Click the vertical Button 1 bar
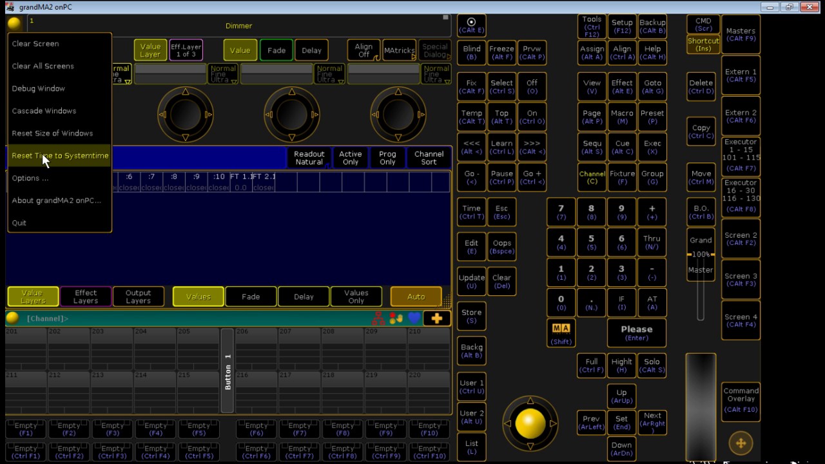Viewport: 825px width, 464px height. [227, 371]
